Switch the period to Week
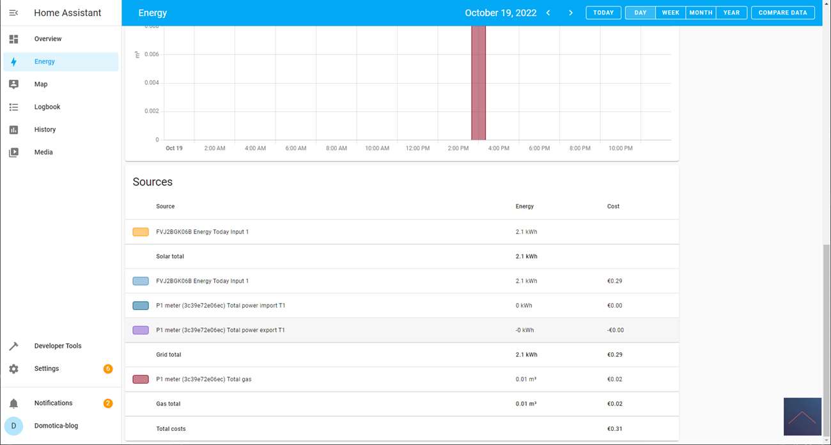The height and width of the screenshot is (445, 831). [671, 13]
